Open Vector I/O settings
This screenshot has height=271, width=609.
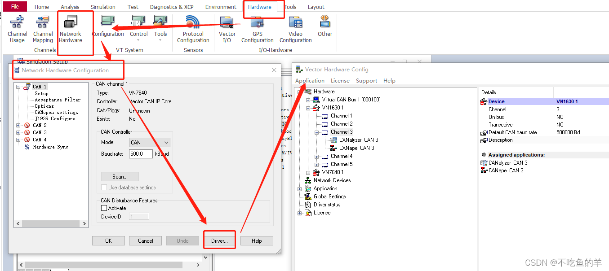coord(227,29)
